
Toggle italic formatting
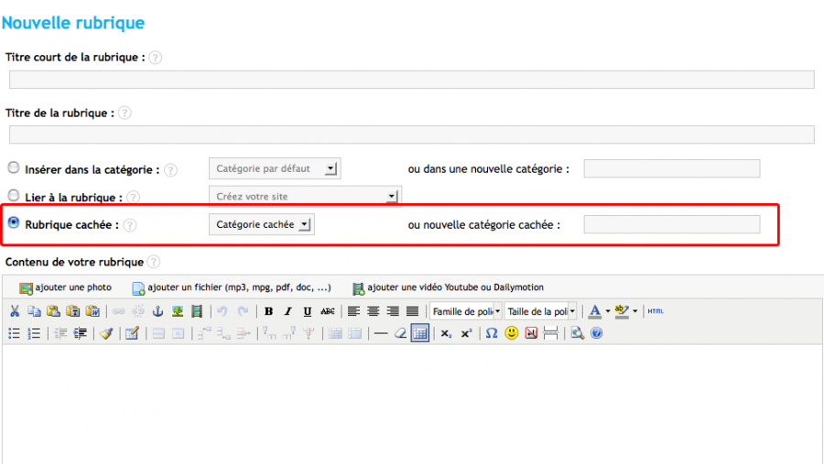point(288,311)
